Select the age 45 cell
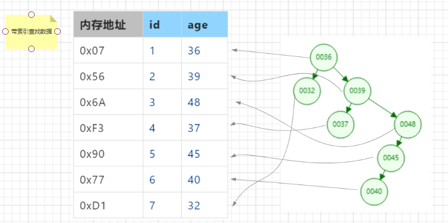Image resolution: width=448 pixels, height=223 pixels. pyautogui.click(x=205, y=154)
